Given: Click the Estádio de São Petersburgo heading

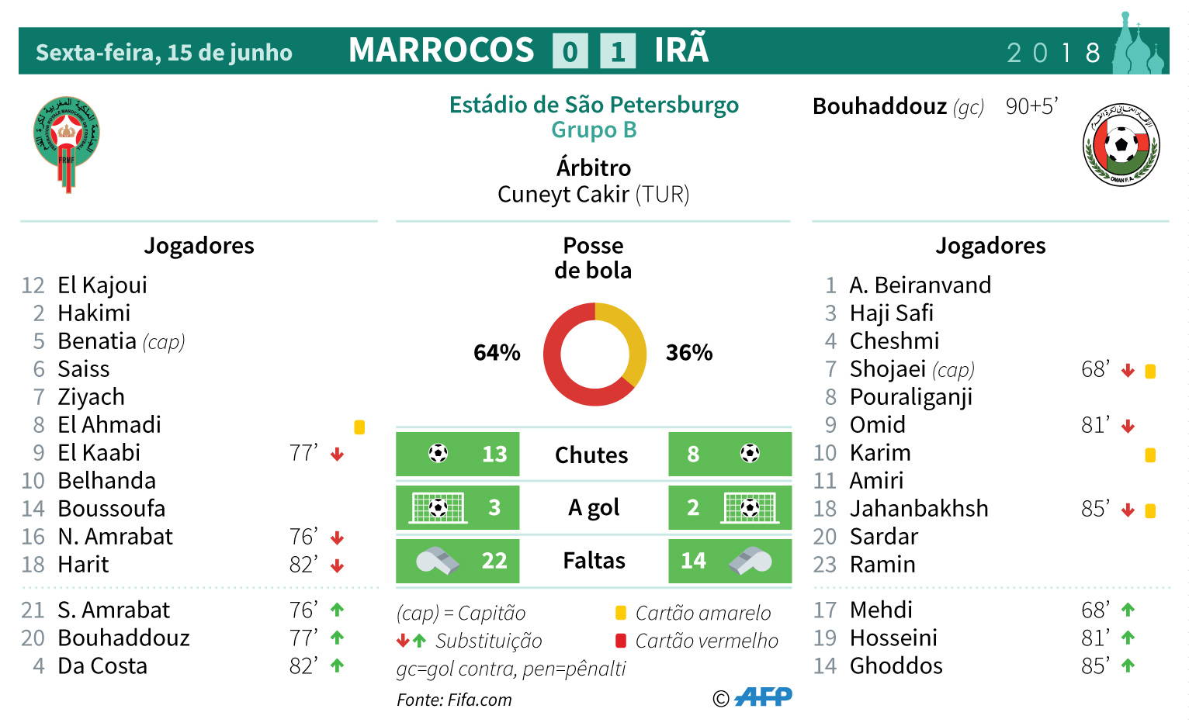Looking at the screenshot, I should coord(594,105).
